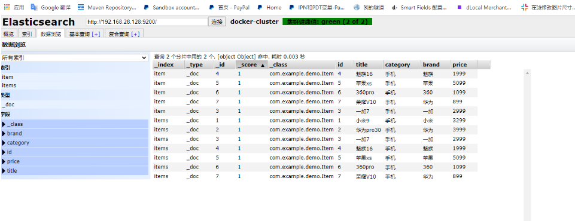Click the cluster address input field
This screenshot has height=221, width=575.
(x=147, y=22)
